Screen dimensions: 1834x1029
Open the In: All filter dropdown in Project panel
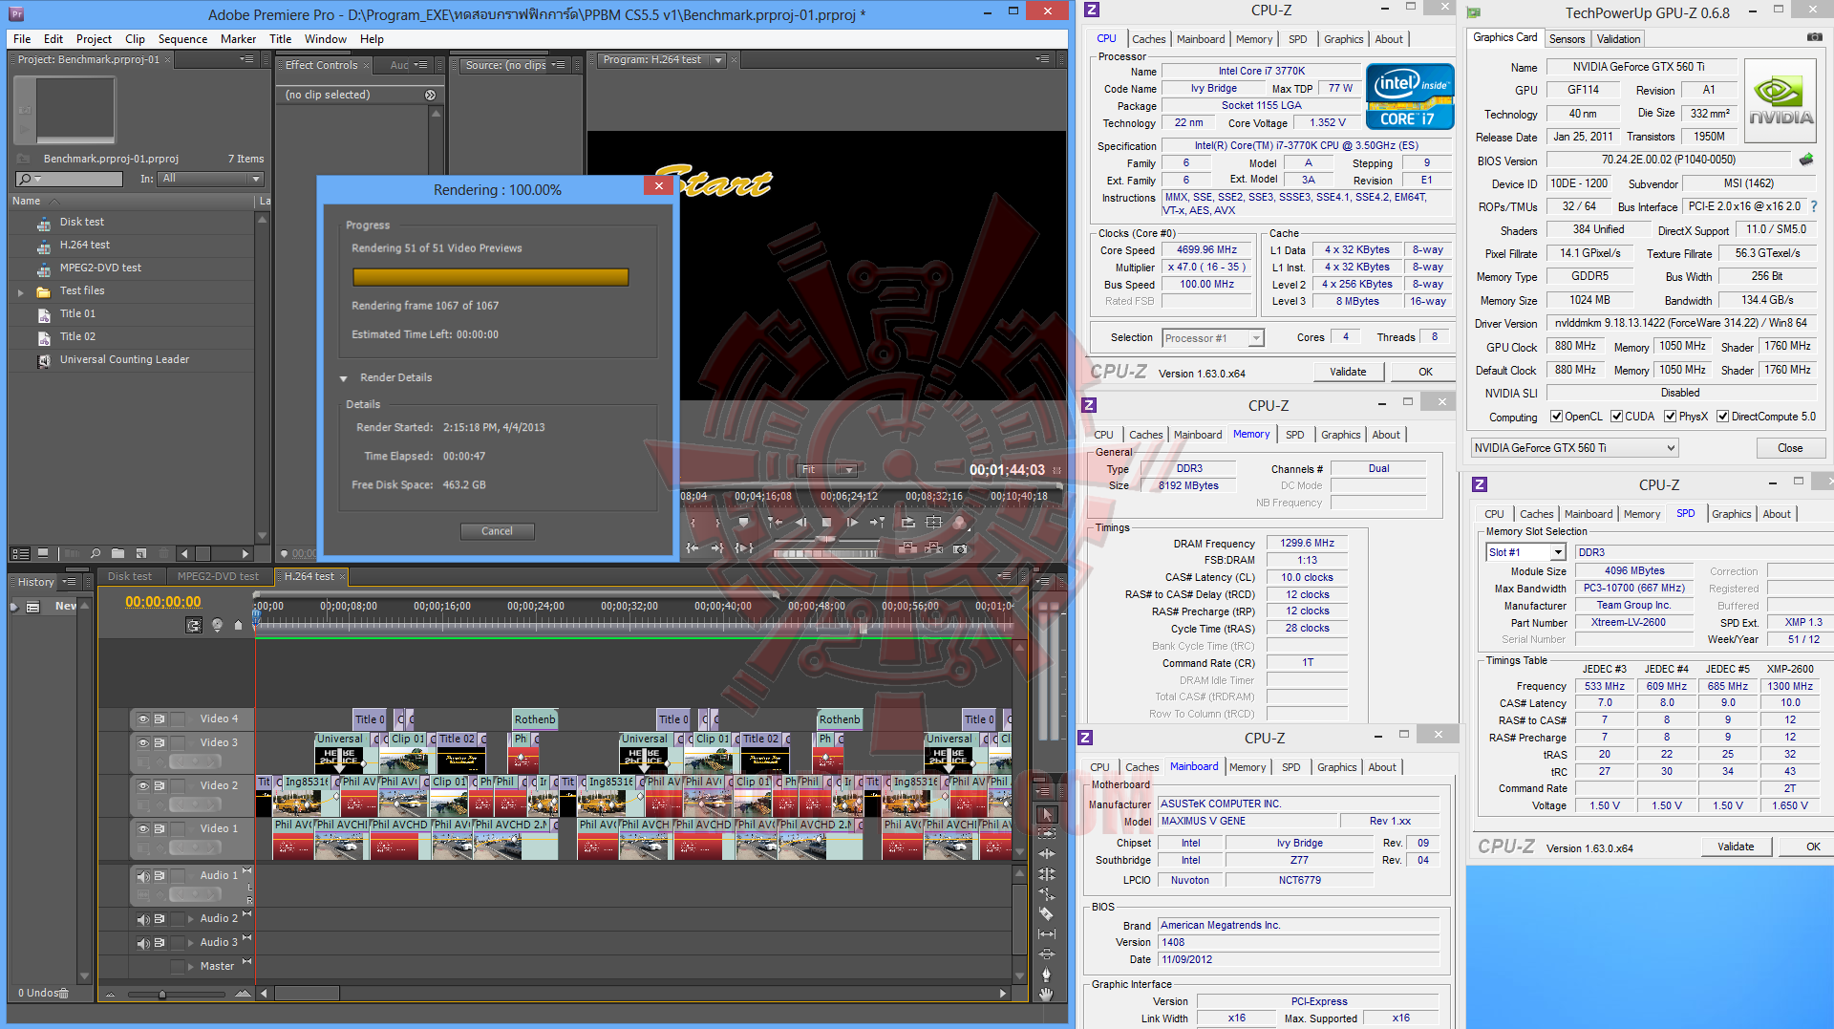[208, 179]
